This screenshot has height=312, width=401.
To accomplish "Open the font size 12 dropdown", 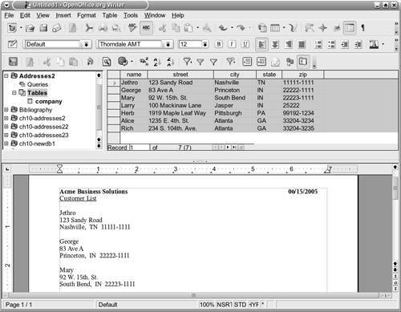I will (205, 44).
